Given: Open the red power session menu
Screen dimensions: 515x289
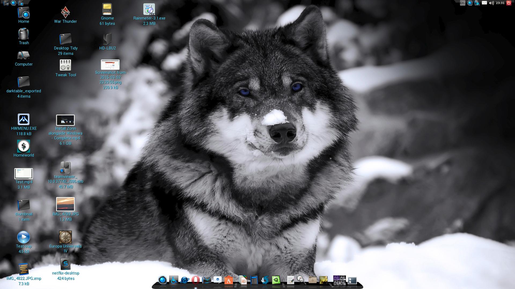Looking at the screenshot, I should coord(509,3).
